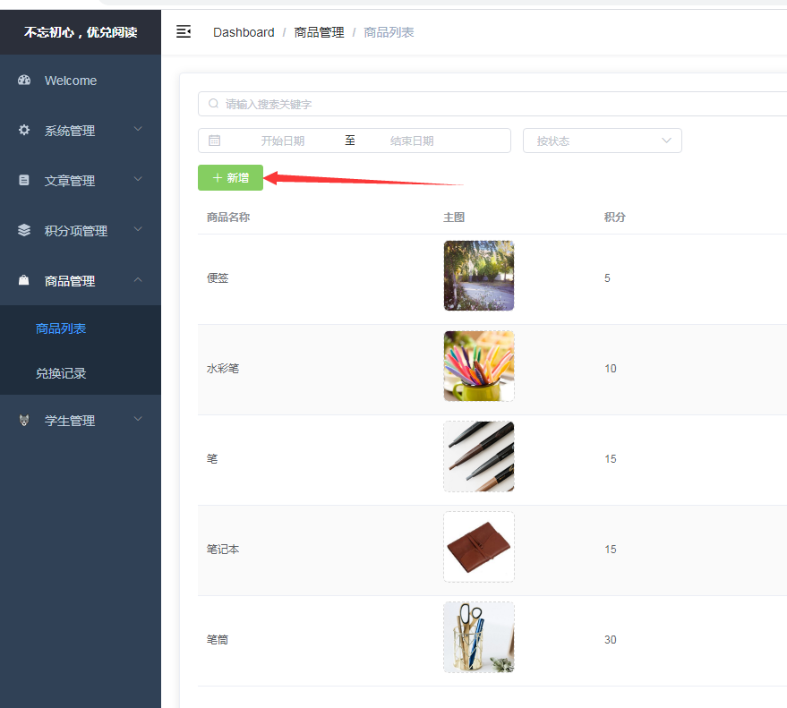
Task: Open the 系统管理 menu label
Action: tap(70, 131)
